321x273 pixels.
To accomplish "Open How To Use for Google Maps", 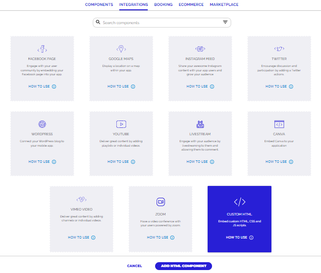I will 121,87.
